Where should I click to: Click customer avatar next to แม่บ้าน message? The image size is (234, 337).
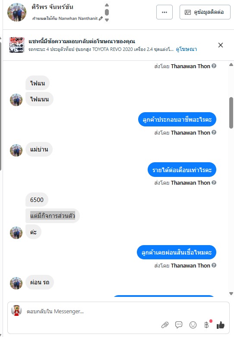pos(16,150)
